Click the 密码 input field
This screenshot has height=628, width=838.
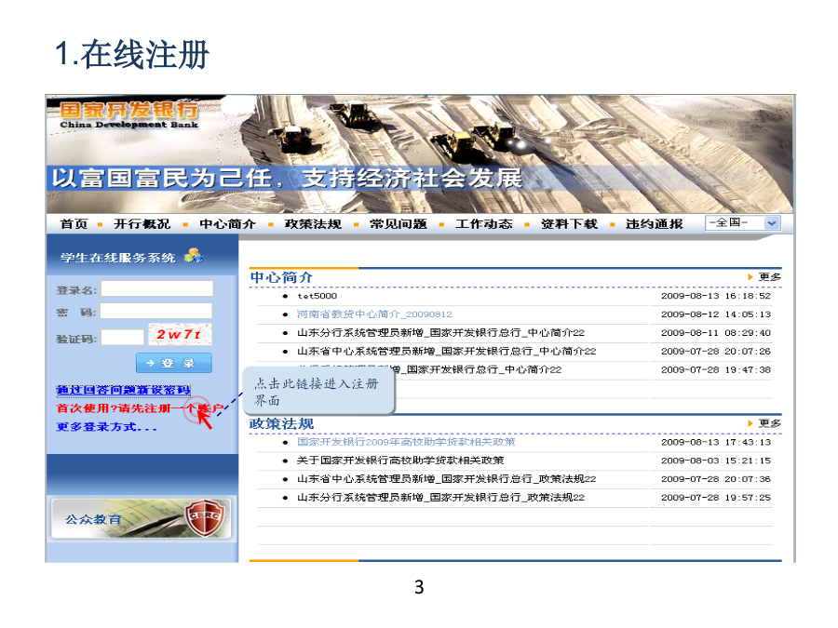coord(156,311)
